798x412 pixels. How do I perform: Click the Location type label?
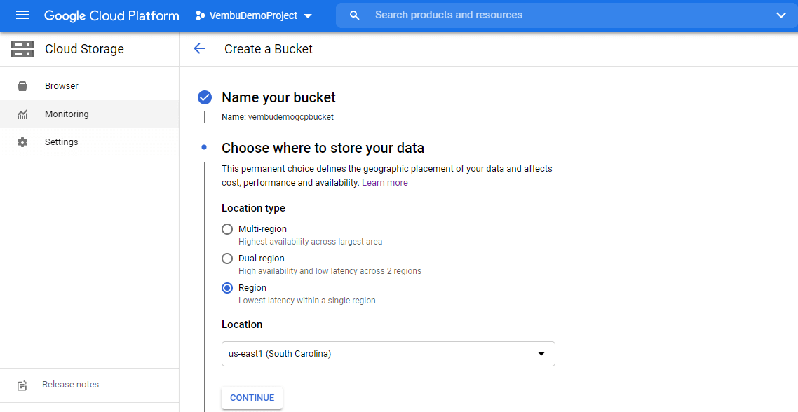pyautogui.click(x=253, y=208)
